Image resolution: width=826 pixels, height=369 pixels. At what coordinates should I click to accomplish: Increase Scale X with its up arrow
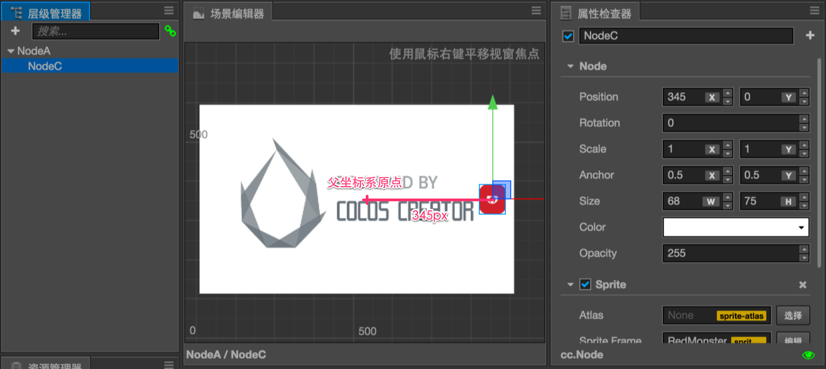coord(727,144)
